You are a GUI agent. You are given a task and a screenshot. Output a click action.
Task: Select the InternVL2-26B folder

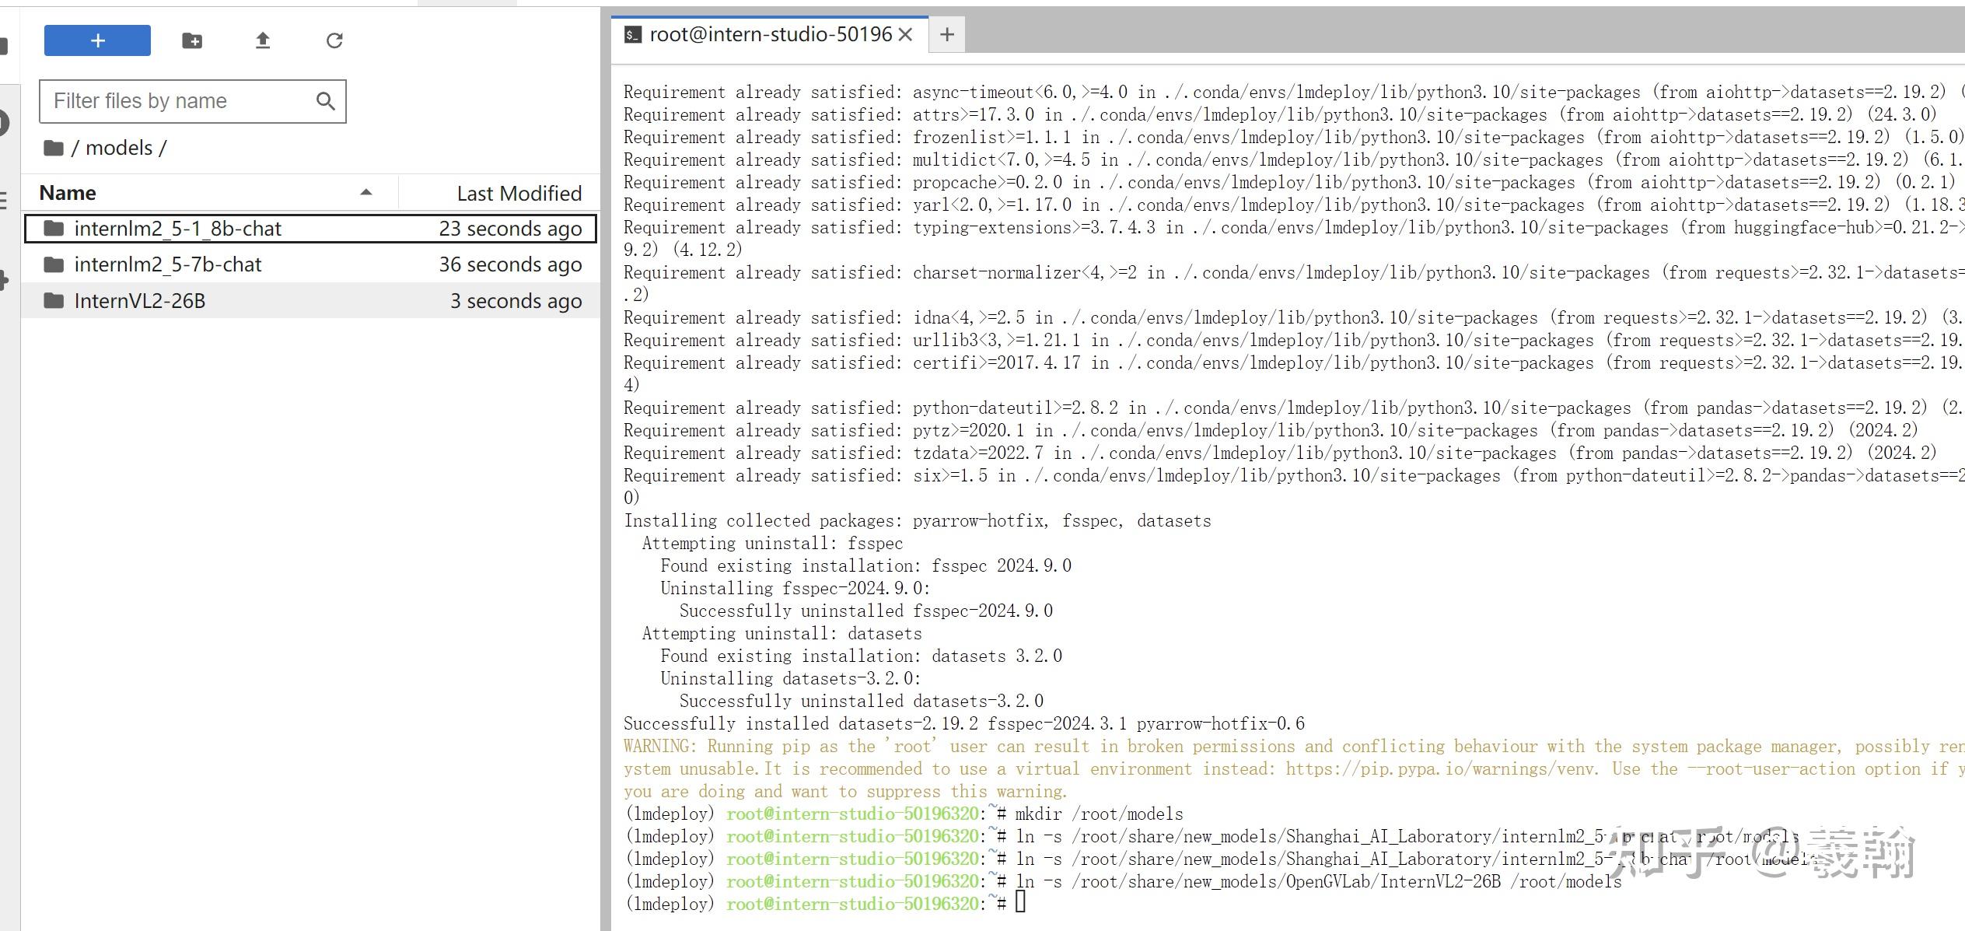point(140,301)
